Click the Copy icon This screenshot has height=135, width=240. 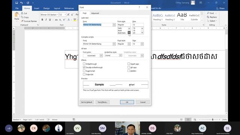click(22, 17)
